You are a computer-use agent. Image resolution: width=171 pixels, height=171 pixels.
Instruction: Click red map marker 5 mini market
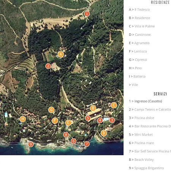[88, 118]
